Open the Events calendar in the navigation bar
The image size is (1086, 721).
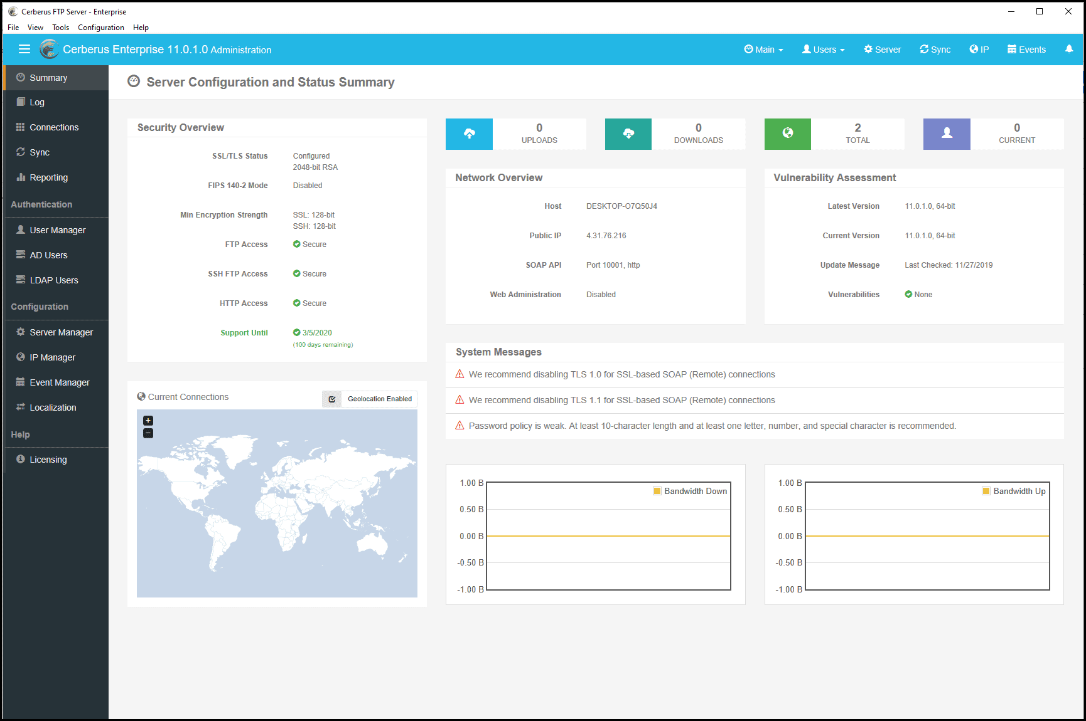coord(1026,49)
